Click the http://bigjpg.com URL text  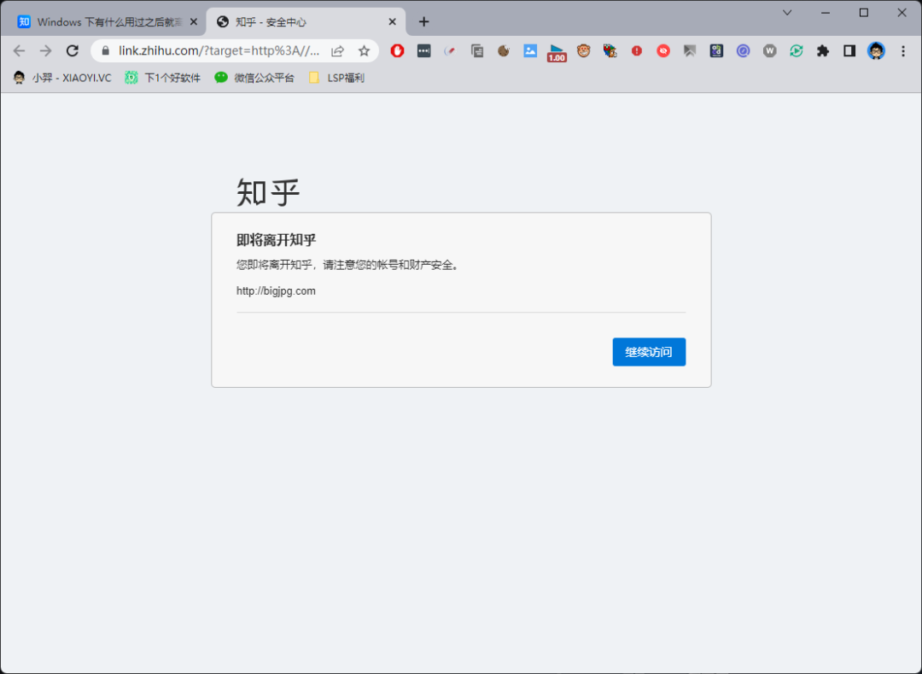[276, 290]
